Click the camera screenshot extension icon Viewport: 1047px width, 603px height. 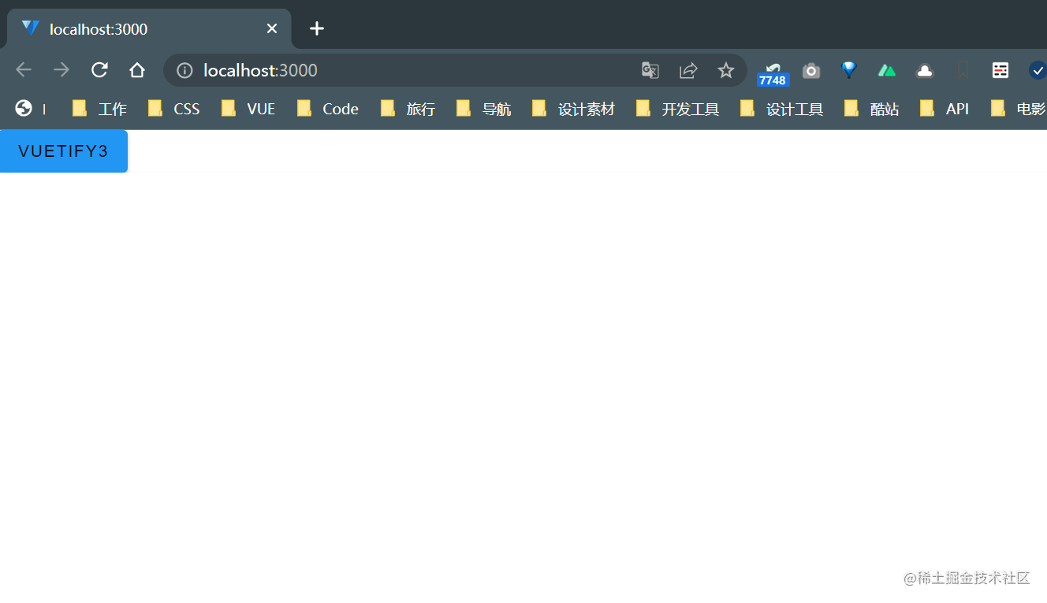(x=811, y=70)
